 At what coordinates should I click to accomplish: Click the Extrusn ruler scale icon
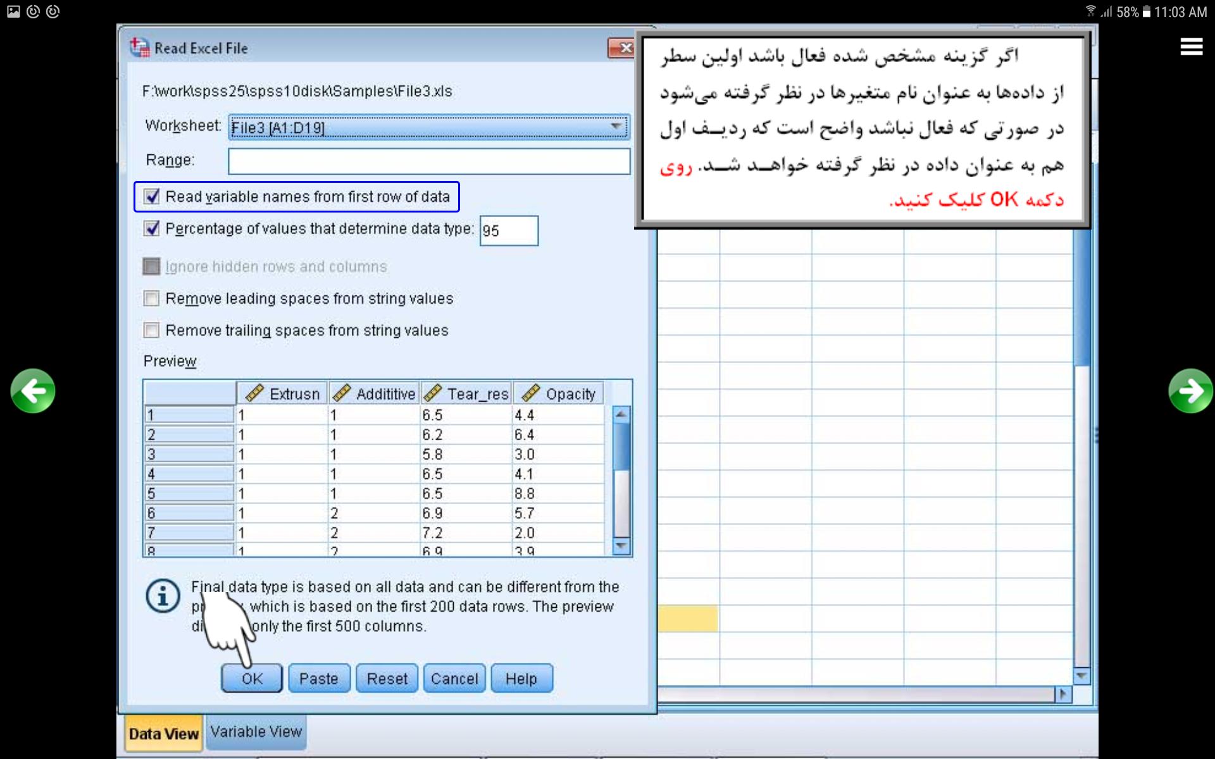254,393
